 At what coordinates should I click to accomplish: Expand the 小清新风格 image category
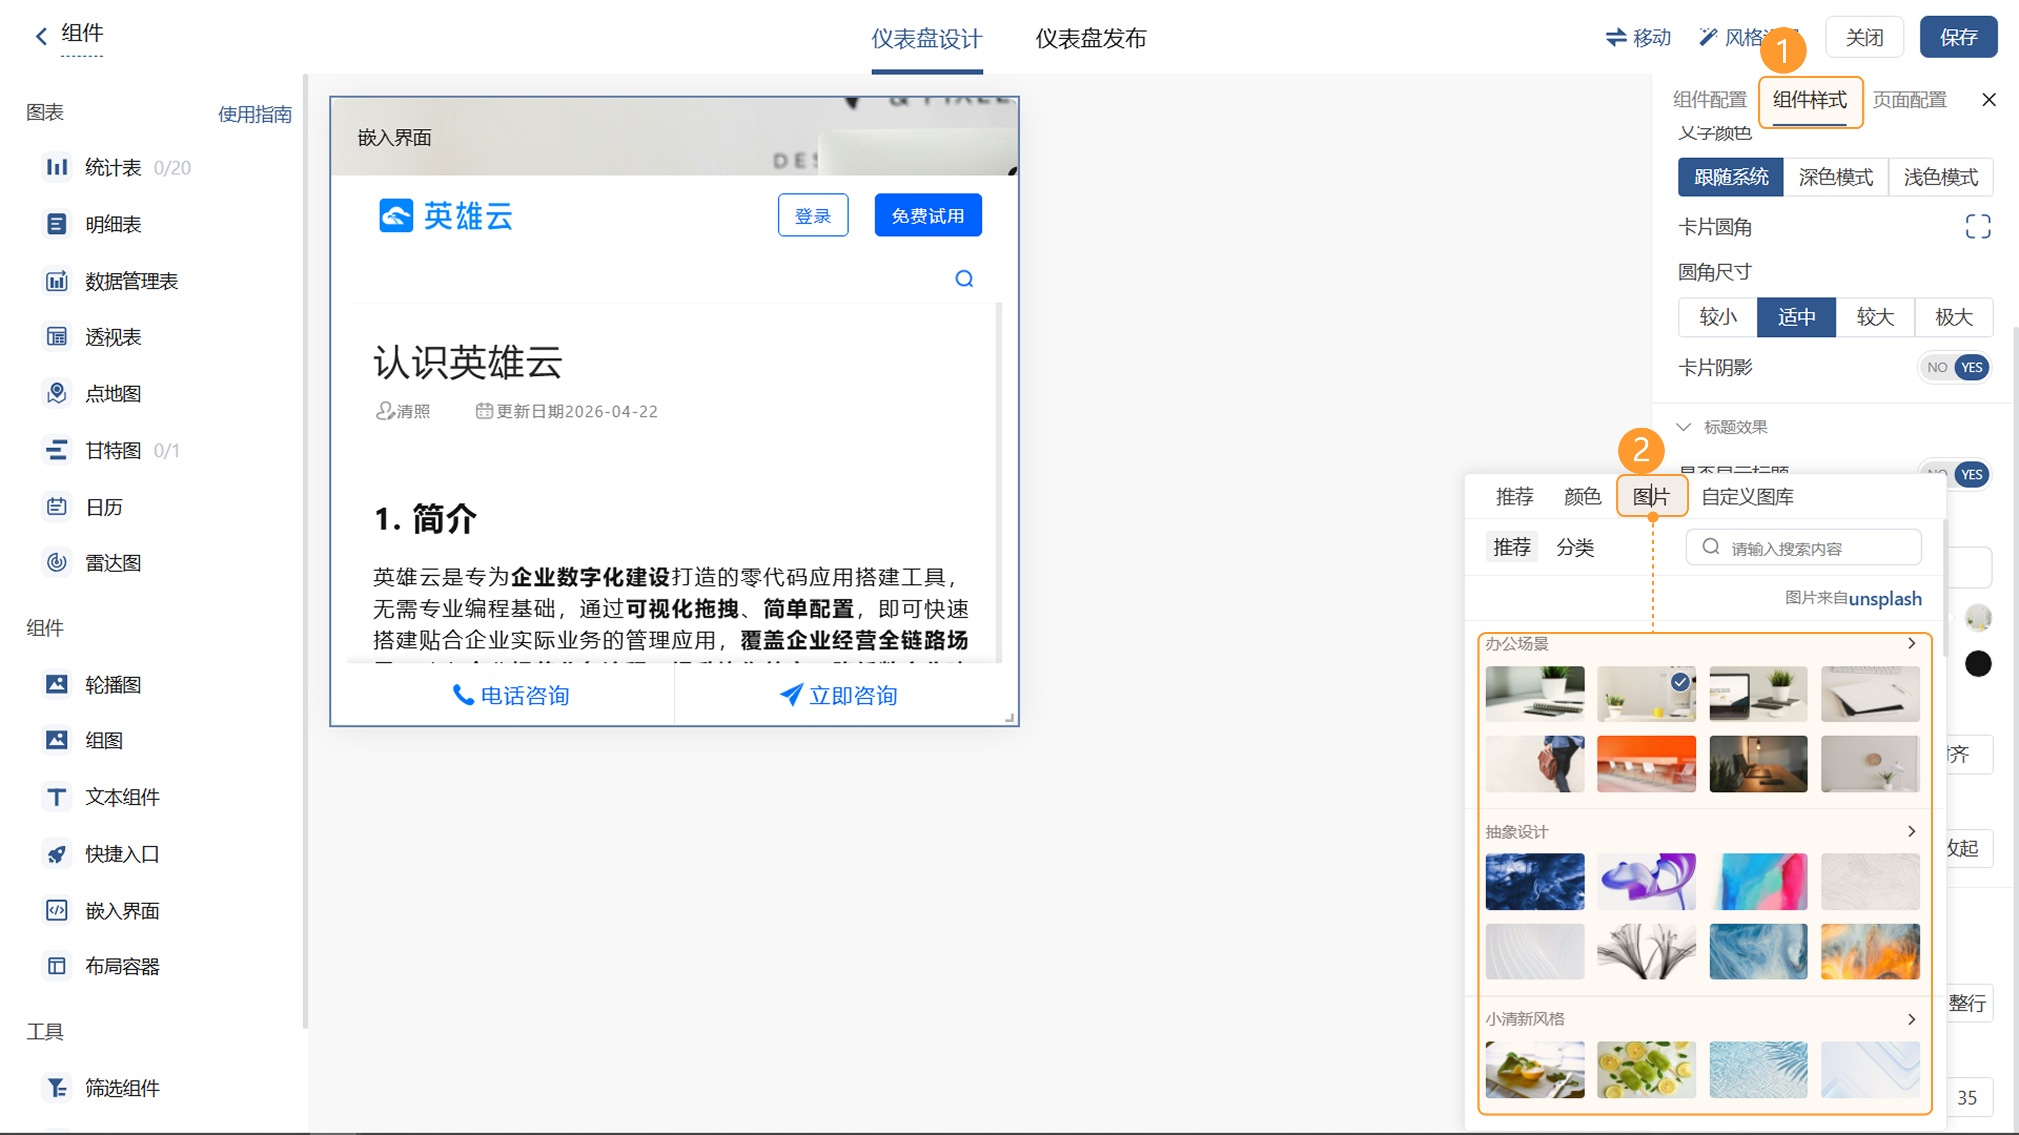click(1912, 1019)
